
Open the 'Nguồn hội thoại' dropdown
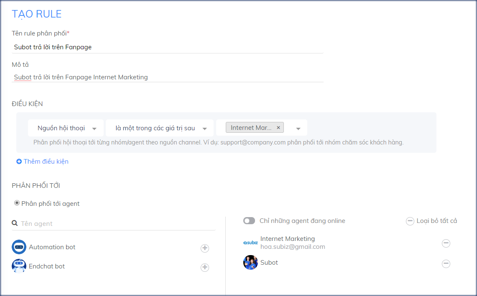click(x=67, y=128)
